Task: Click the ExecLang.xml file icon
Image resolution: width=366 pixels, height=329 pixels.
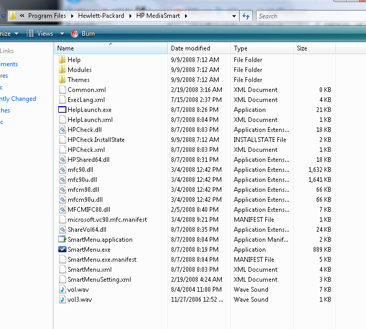Action: click(x=62, y=100)
